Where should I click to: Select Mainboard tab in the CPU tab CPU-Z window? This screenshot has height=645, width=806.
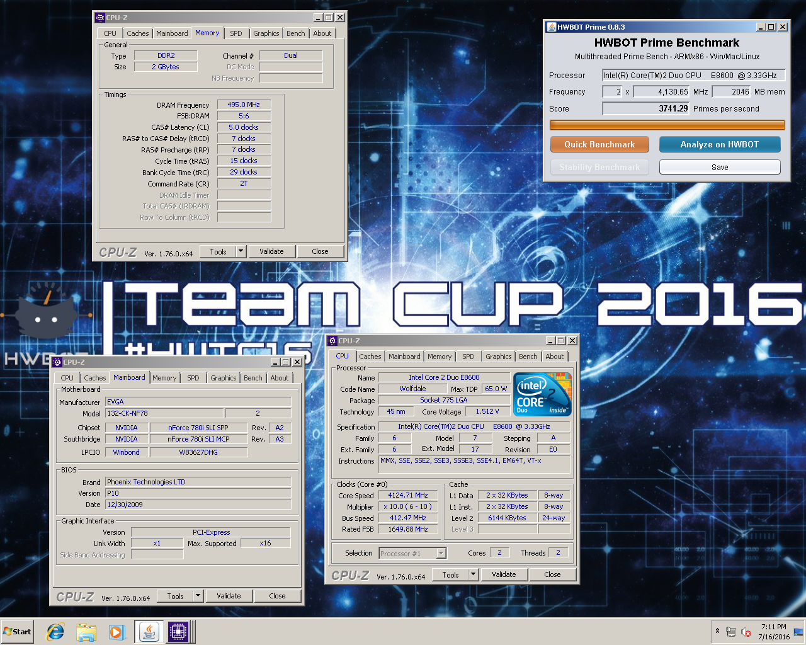click(x=404, y=357)
